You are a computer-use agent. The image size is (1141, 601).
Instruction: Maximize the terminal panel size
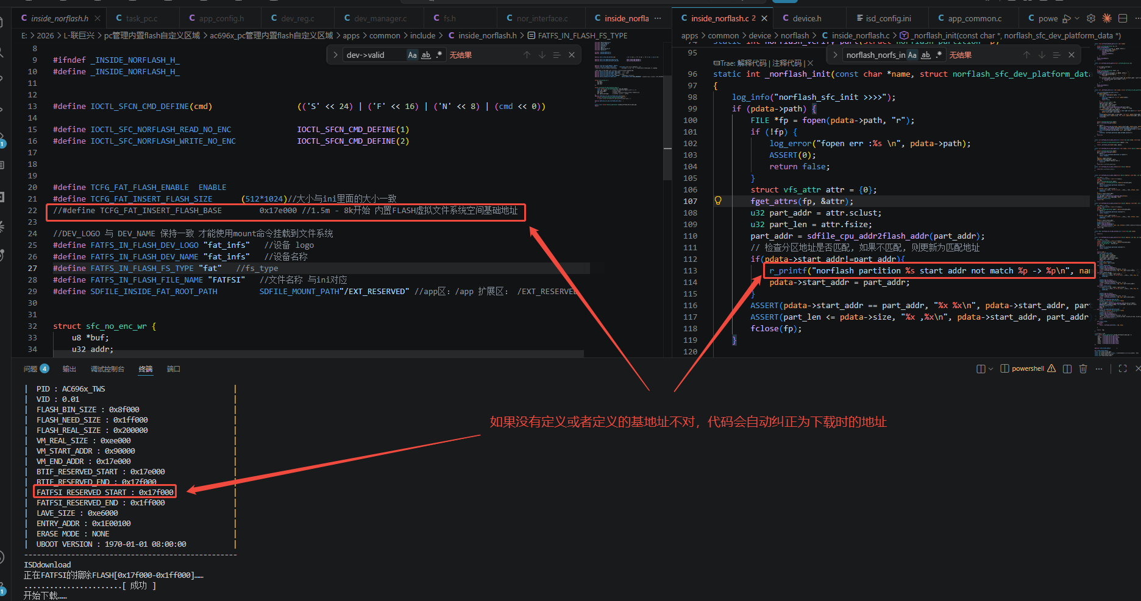[1123, 368]
